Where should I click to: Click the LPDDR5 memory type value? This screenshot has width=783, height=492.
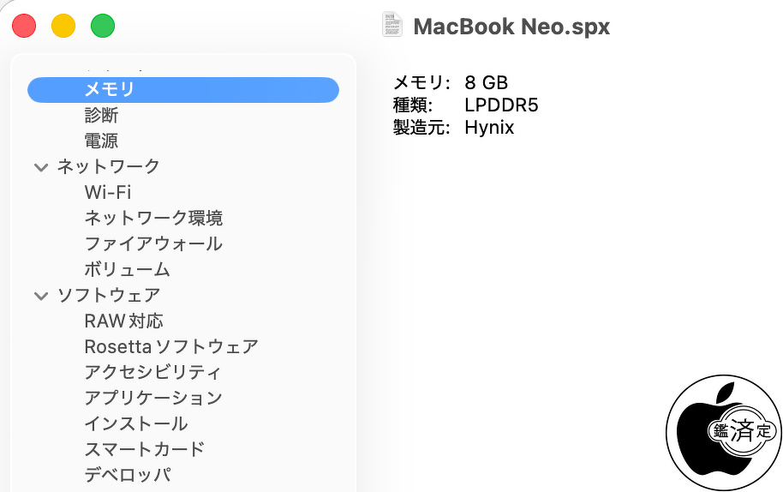click(x=501, y=105)
